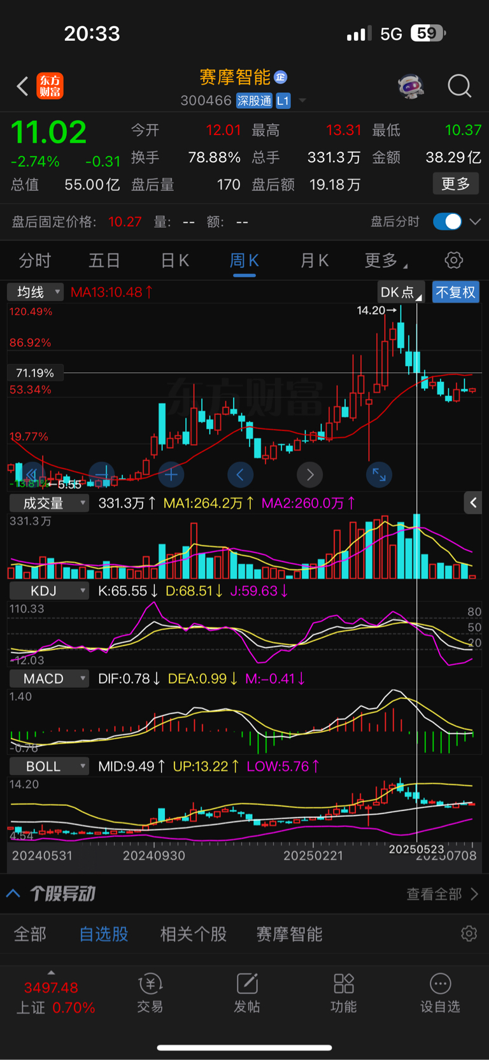Click the 更多 button in quote details
This screenshot has height=1060, width=489.
[x=456, y=184]
